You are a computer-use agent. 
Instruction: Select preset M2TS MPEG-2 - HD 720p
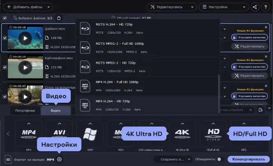[x=148, y=67]
